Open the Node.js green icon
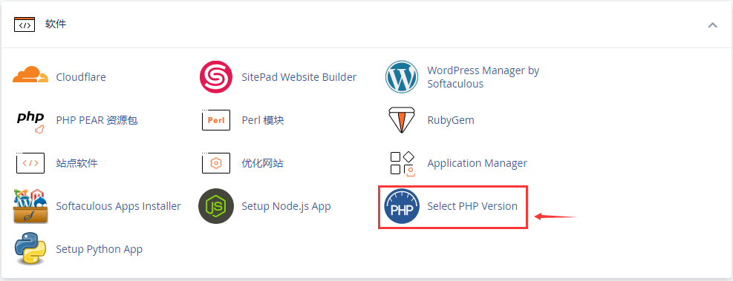The width and height of the screenshot is (733, 281). [215, 206]
